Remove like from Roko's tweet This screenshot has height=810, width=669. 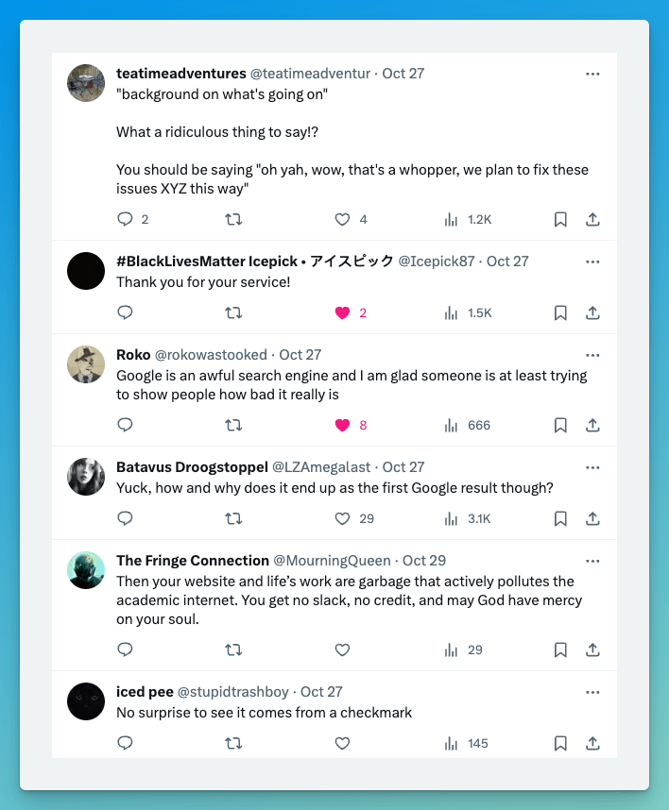[x=343, y=425]
